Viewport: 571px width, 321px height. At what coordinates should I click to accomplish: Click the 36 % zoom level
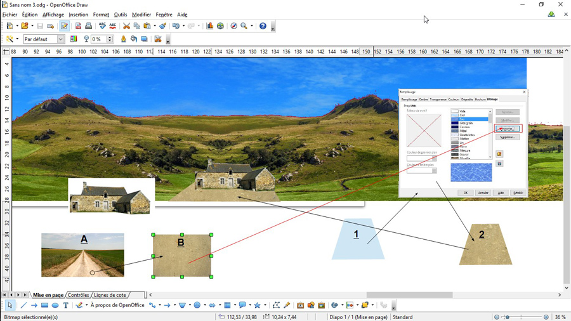[x=560, y=317]
